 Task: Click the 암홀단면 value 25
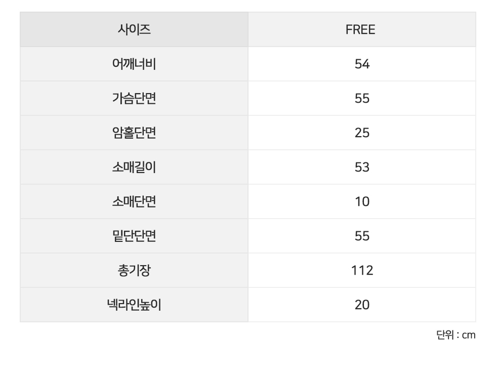point(362,133)
